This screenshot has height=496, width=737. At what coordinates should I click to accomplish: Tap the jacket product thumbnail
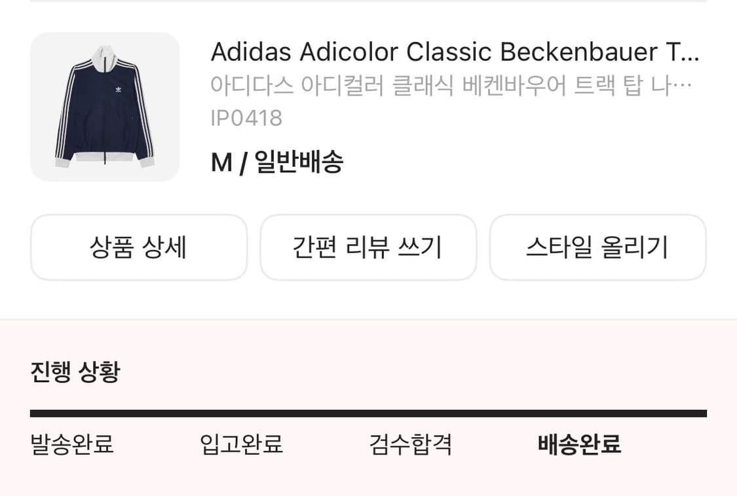pos(105,107)
